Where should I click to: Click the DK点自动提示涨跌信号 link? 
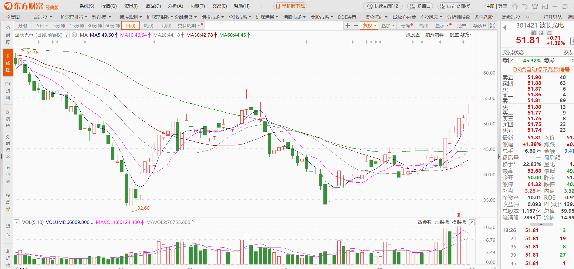541,70
